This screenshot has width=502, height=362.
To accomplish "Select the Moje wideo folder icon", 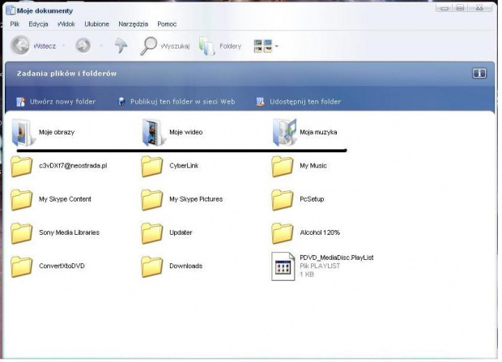I will click(x=151, y=132).
